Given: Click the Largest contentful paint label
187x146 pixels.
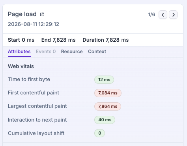Looking at the screenshot, I should [x=37, y=106].
